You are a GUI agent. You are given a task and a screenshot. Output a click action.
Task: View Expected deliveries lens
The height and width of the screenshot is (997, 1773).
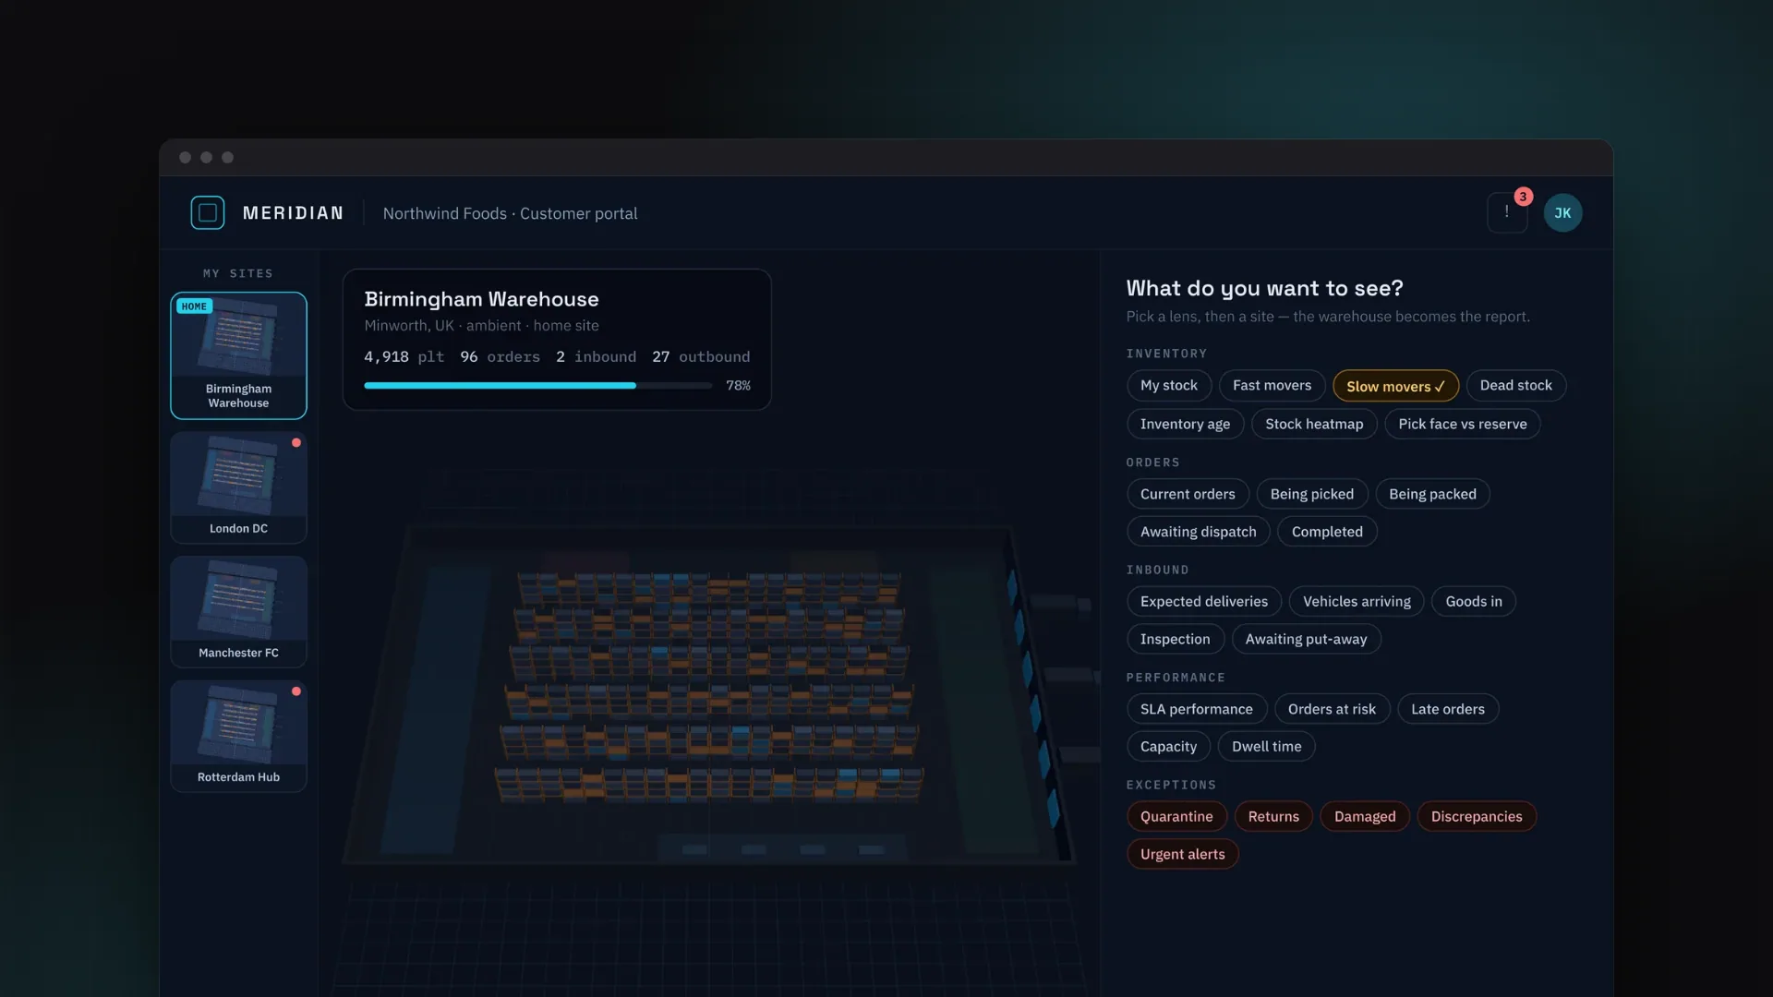tap(1203, 602)
